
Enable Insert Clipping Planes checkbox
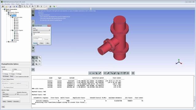pos(2,79)
